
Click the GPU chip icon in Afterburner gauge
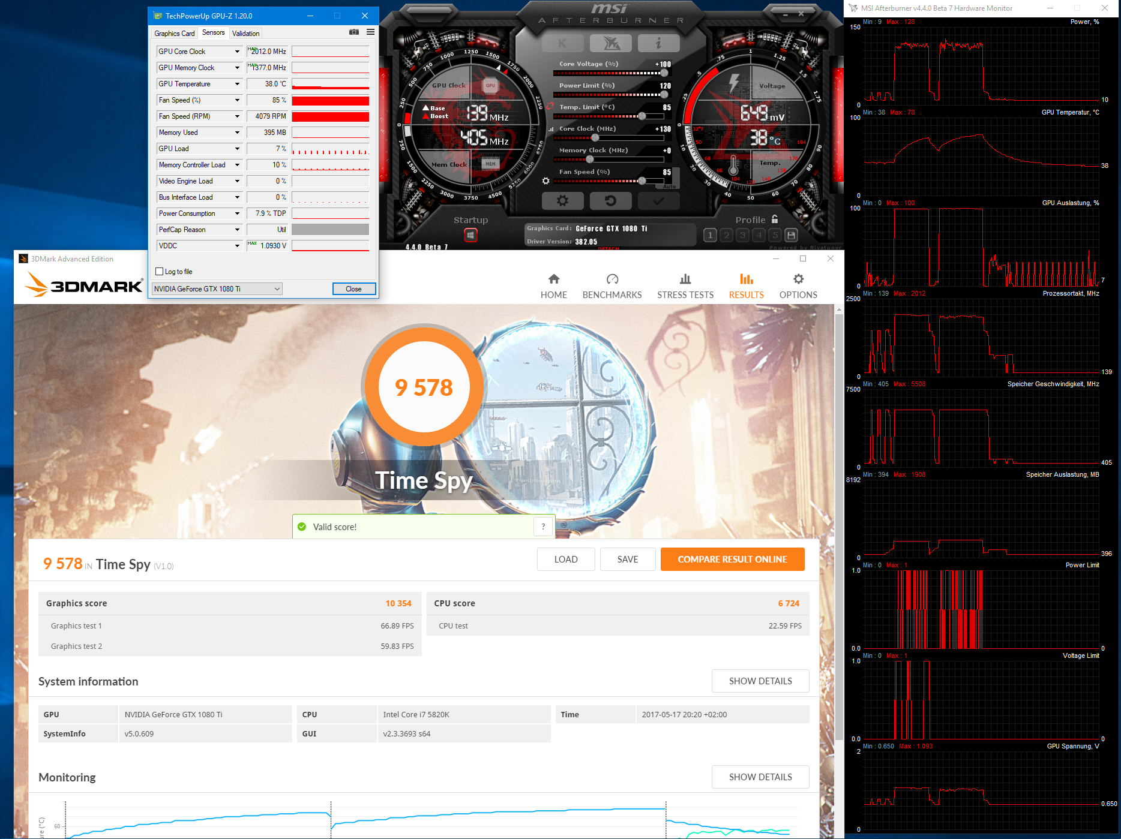[x=490, y=85]
